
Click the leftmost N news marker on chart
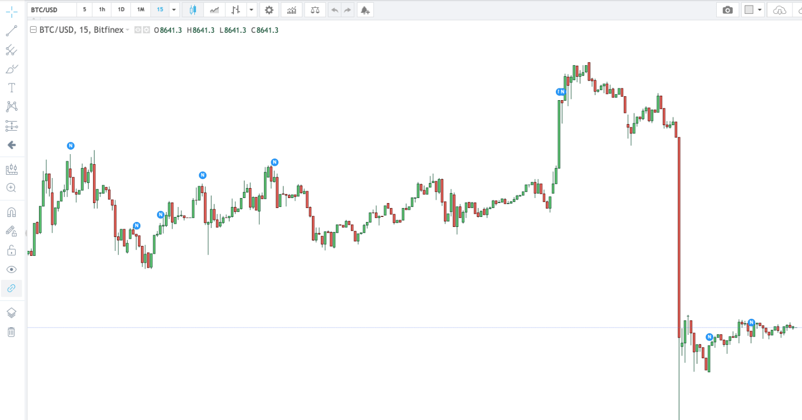point(71,146)
